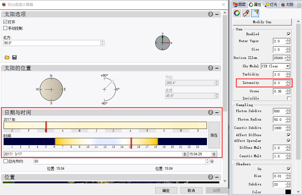The width and height of the screenshot is (302, 195).
Task: Switch to the 灯光 tab
Action: point(271,5)
